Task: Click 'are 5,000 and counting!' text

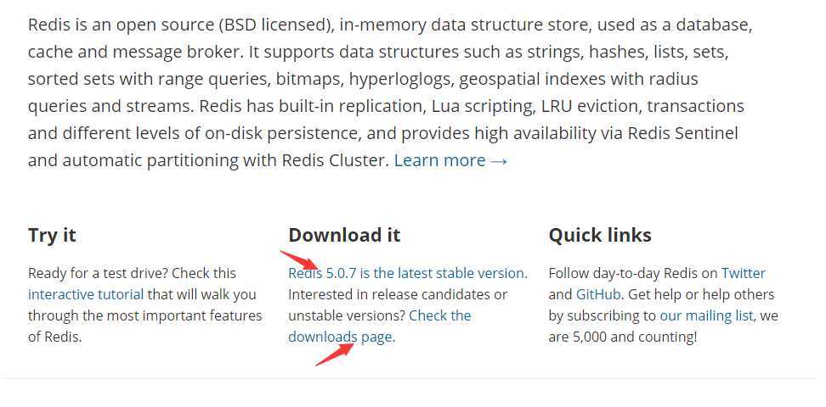Action: coord(623,337)
